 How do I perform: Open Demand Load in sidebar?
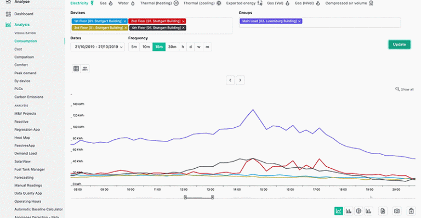[26, 154]
